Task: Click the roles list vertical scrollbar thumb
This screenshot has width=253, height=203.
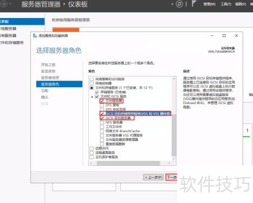Action: [174, 136]
